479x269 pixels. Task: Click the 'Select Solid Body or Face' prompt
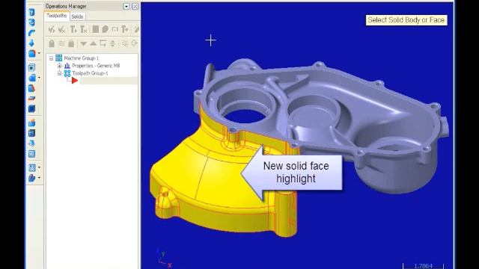tap(406, 20)
